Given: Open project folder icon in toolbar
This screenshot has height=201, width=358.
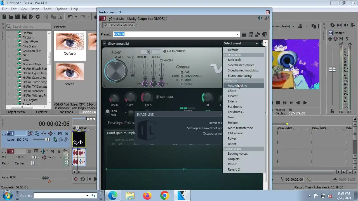Looking at the screenshot, I should coord(11,17).
